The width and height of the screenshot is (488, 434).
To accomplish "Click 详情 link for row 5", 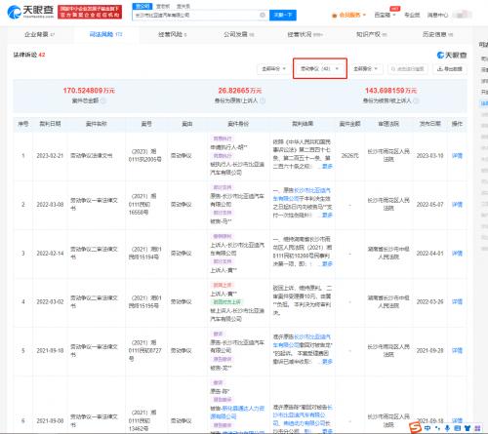I will click(457, 351).
